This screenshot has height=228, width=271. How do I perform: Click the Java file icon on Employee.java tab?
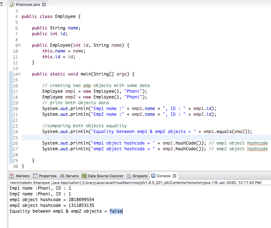(x=12, y=4)
